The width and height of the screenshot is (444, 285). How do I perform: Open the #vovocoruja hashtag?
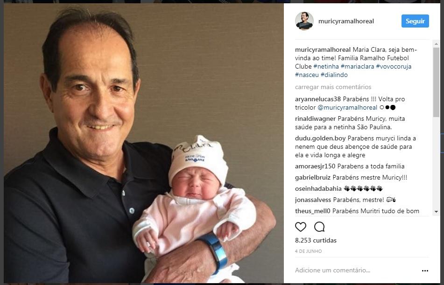[x=394, y=66]
